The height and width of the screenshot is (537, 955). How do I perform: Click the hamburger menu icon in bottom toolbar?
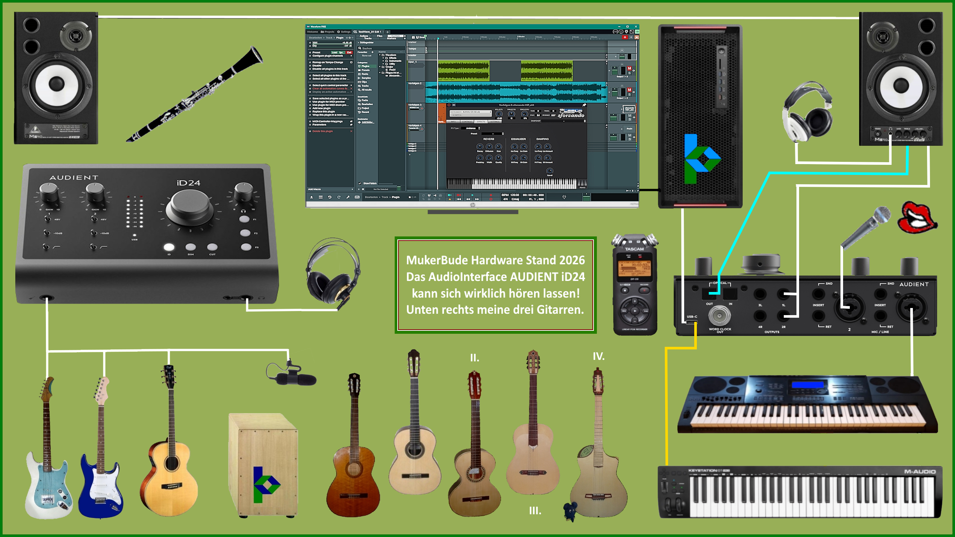tap(320, 197)
